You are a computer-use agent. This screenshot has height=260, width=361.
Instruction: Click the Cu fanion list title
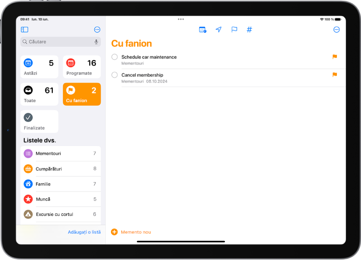pos(132,44)
